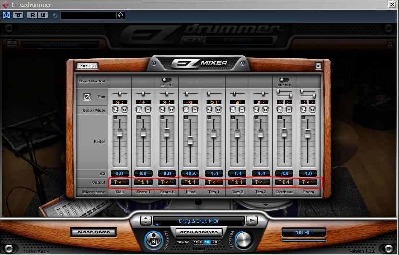
Task: Click the mini mixer thumbnail on floor
Action: point(76,208)
